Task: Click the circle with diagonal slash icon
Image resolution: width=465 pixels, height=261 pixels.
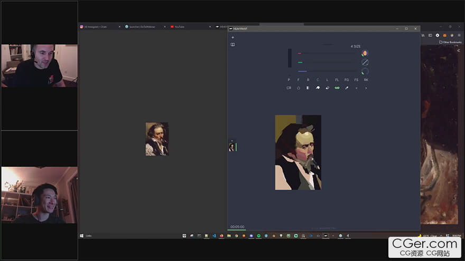Action: click(365, 62)
